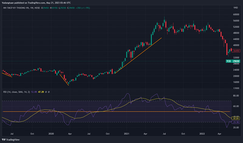Image resolution: width=243 pixels, height=143 pixels.
Task: Select the 2020 label on the time axis
Action: [51, 134]
